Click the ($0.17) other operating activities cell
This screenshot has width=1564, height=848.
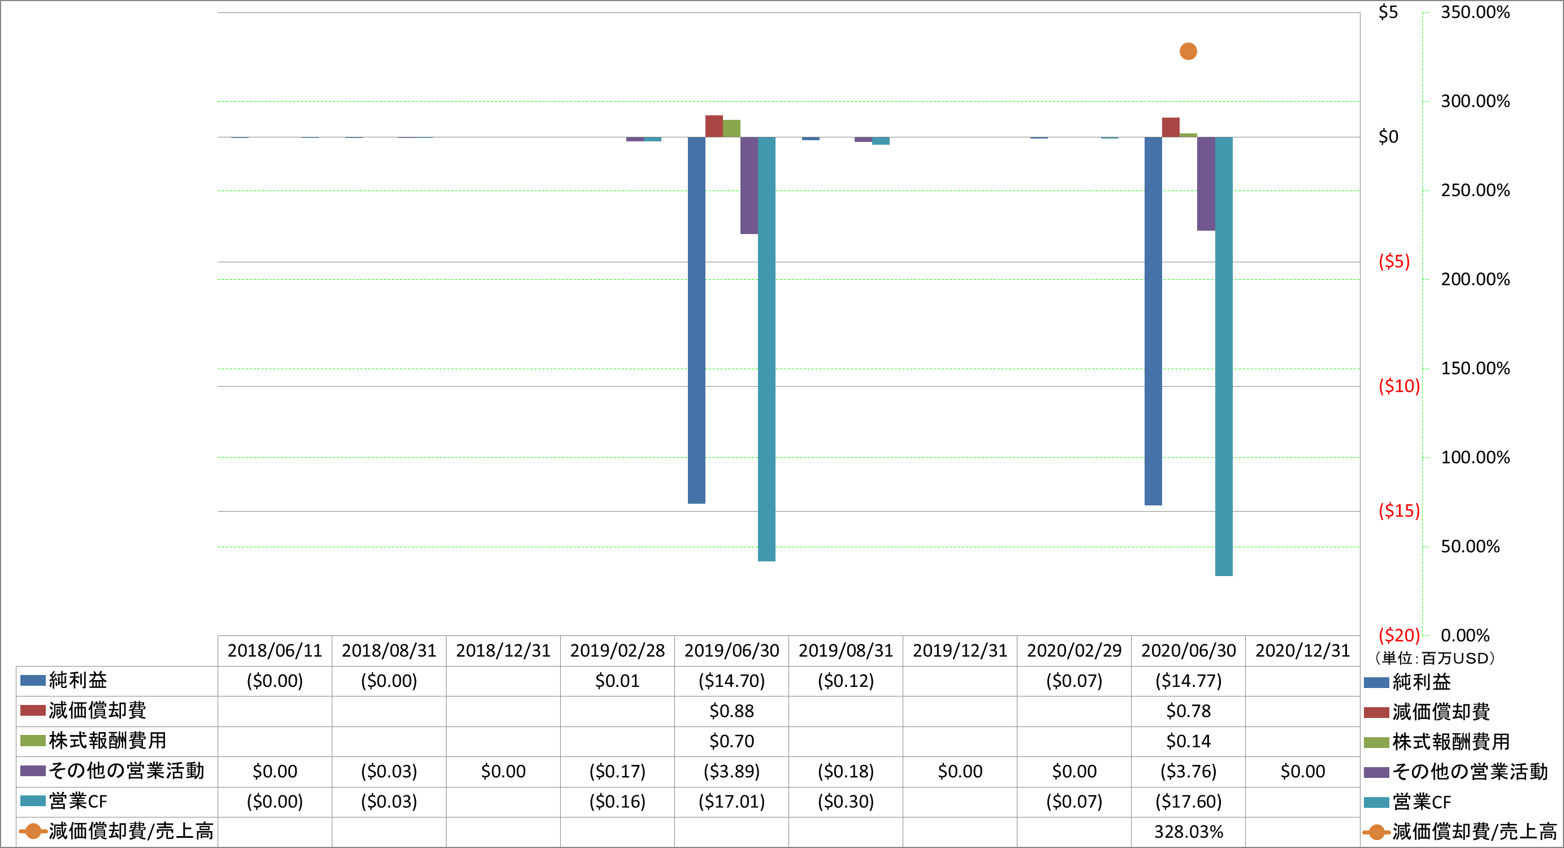point(617,772)
